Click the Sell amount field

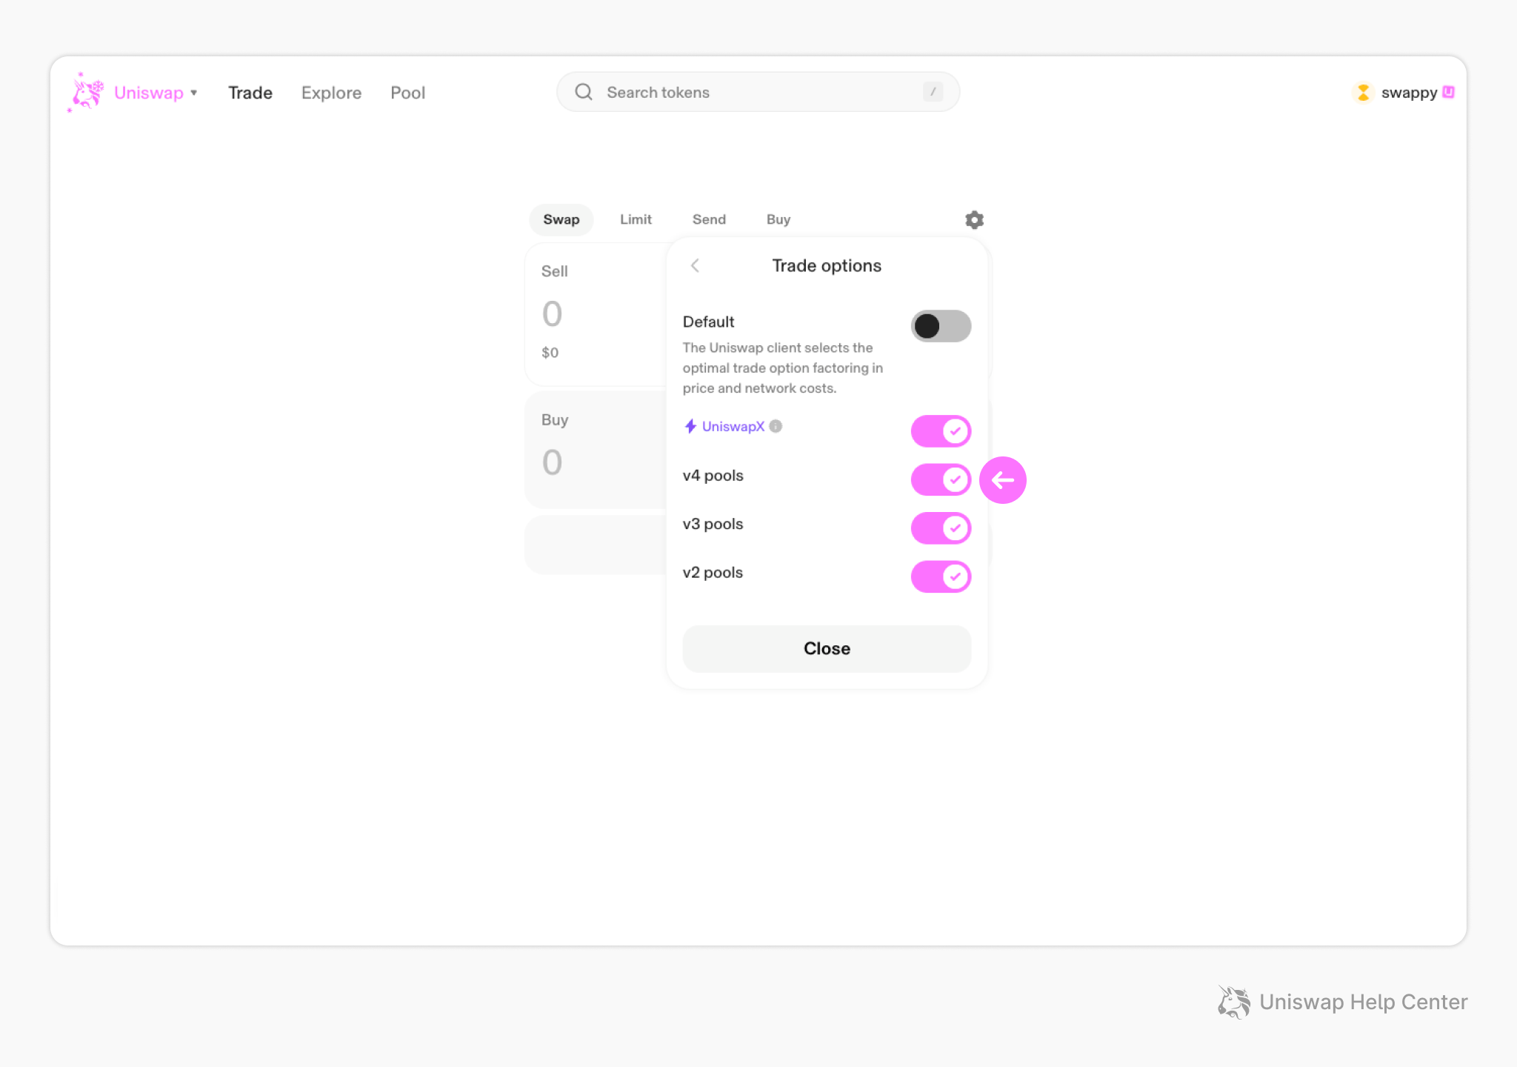click(x=552, y=313)
